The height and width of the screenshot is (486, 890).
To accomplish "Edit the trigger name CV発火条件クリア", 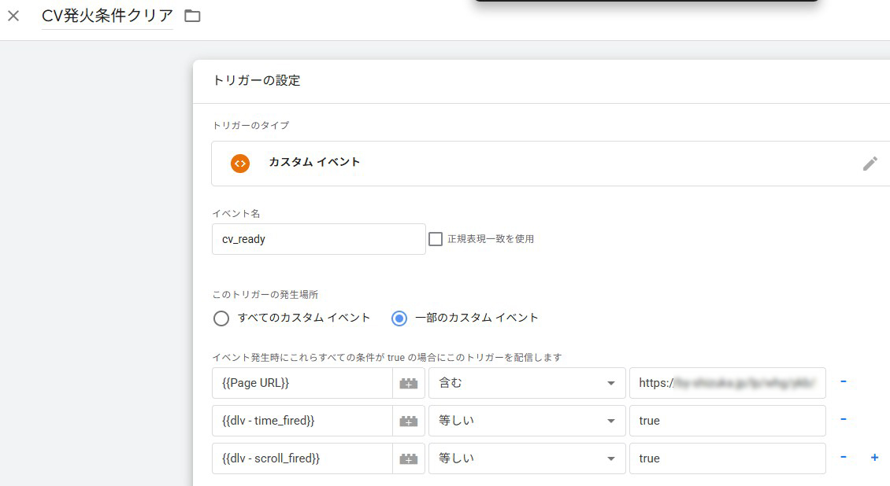I will [107, 16].
